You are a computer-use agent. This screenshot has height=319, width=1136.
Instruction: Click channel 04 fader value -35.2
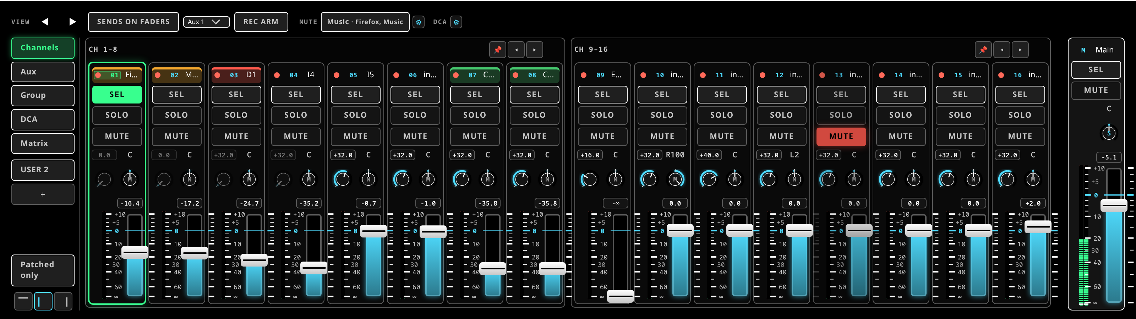coord(309,203)
